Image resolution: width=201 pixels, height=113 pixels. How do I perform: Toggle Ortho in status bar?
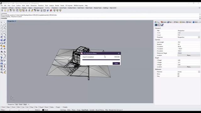click(x=69, y=110)
